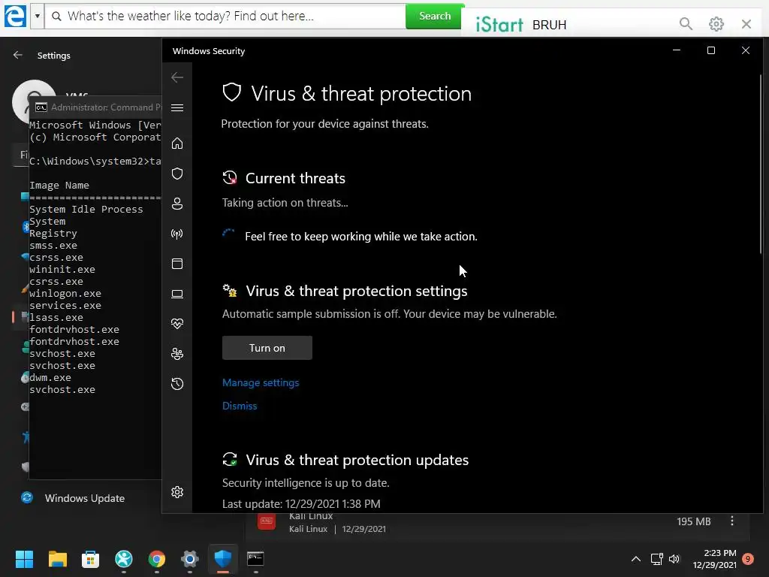Click the iStart magnifier search icon
This screenshot has width=769, height=577.
pyautogui.click(x=686, y=23)
